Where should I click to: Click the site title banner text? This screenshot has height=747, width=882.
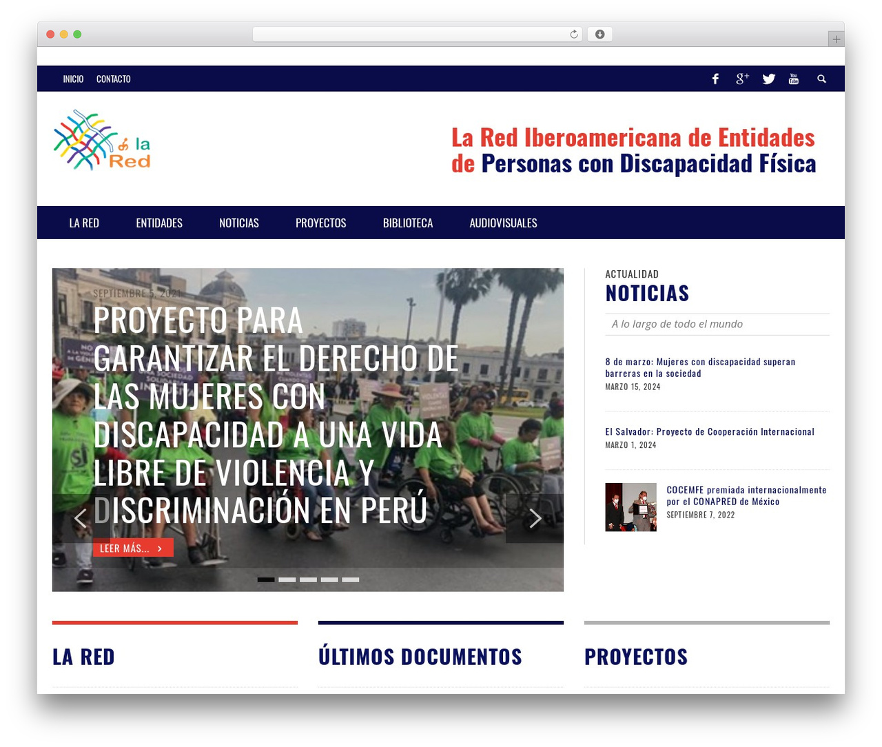pos(633,150)
